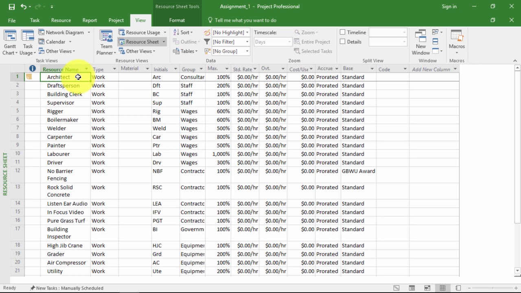Enable the Timeline checkbox
This screenshot has width=521, height=293.
point(343,32)
